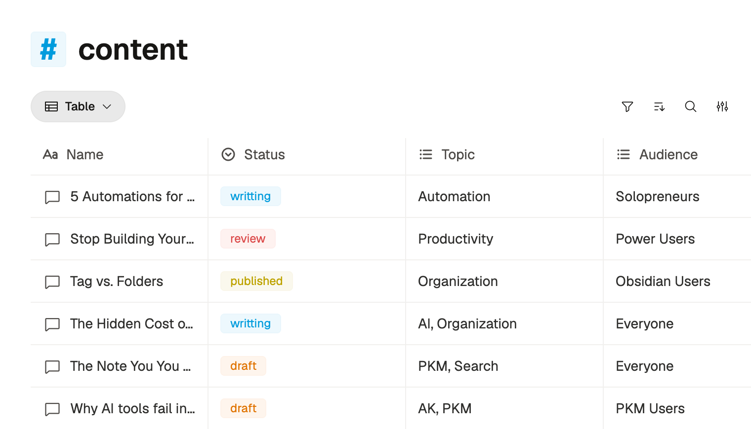Select the Name column header
This screenshot has width=751, height=429.
(x=84, y=155)
